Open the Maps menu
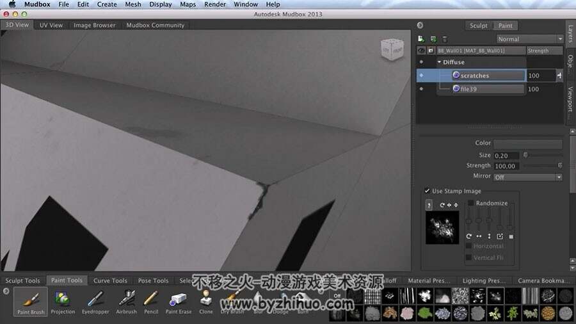This screenshot has width=576, height=324. pos(188,4)
